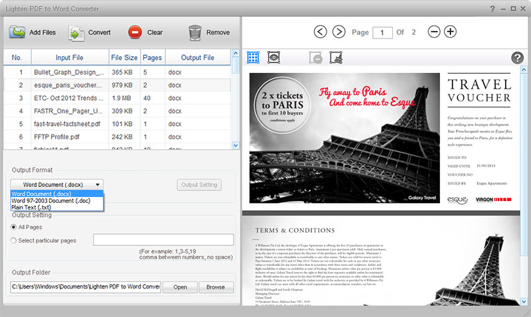531x317 pixels.
Task: Select esque_paris_voucher file row
Action: tap(117, 86)
